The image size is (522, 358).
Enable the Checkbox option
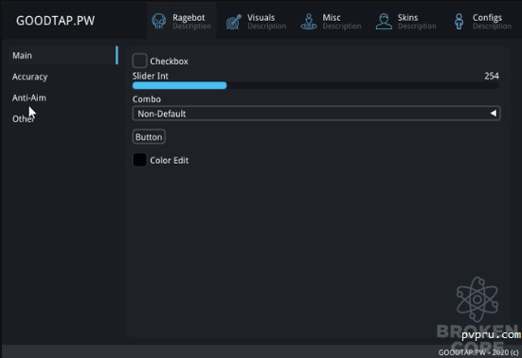tap(139, 61)
